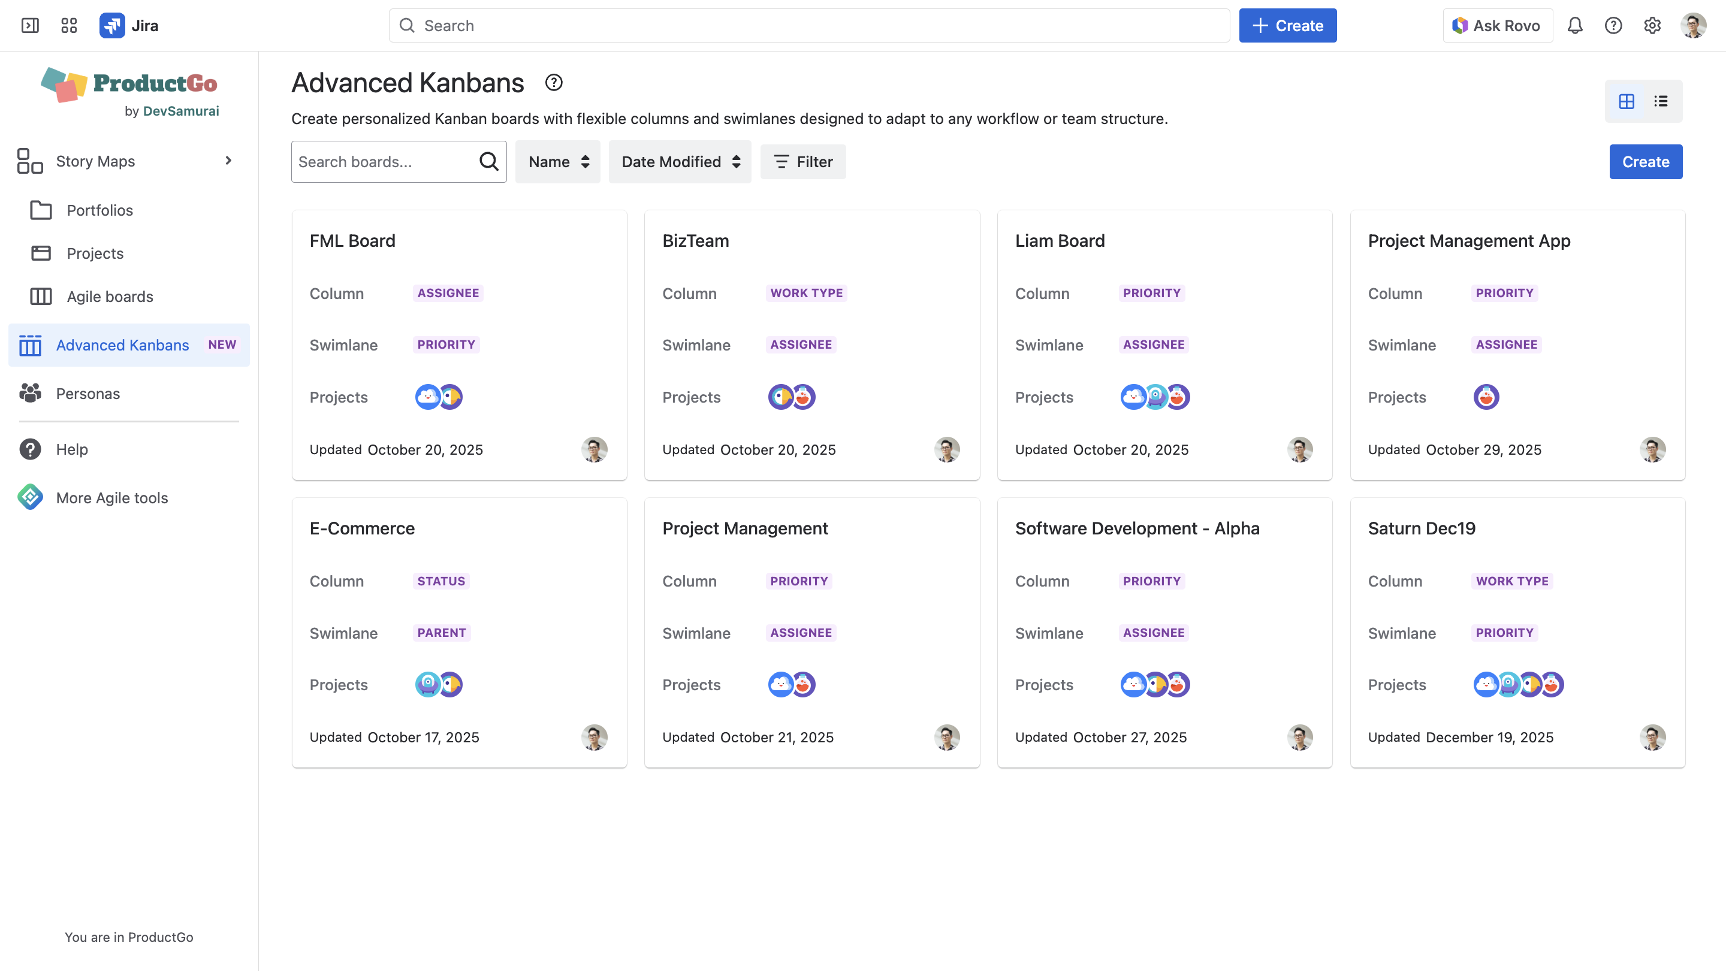Click the Search boards input field
Viewport: 1726px width, 973px height.
click(384, 161)
